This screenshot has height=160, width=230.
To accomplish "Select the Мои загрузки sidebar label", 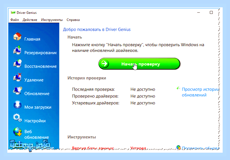I will (x=38, y=107).
